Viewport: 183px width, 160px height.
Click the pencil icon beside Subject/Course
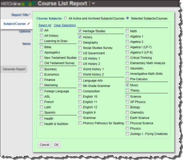point(29,24)
